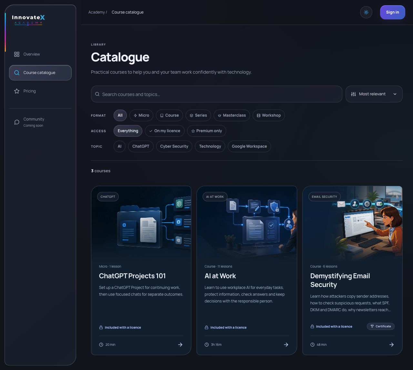Screen dimensions: 413x370
Task: Open the Demystifying Email Security thumbnail
Action: point(352,223)
